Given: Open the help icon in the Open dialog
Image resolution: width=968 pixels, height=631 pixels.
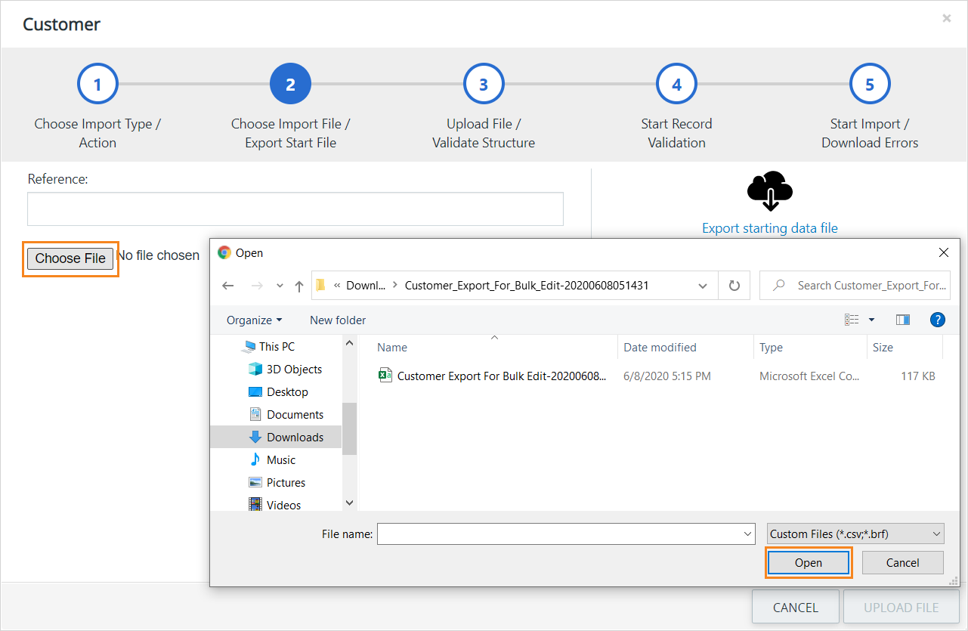Looking at the screenshot, I should pyautogui.click(x=938, y=320).
